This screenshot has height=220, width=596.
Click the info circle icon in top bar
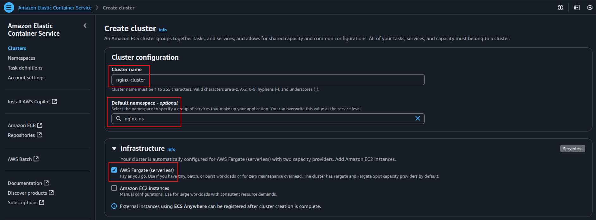(560, 8)
